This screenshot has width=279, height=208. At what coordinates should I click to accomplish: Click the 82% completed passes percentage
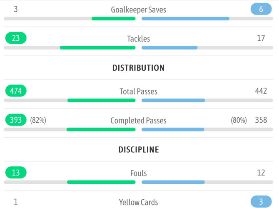pyautogui.click(x=38, y=120)
